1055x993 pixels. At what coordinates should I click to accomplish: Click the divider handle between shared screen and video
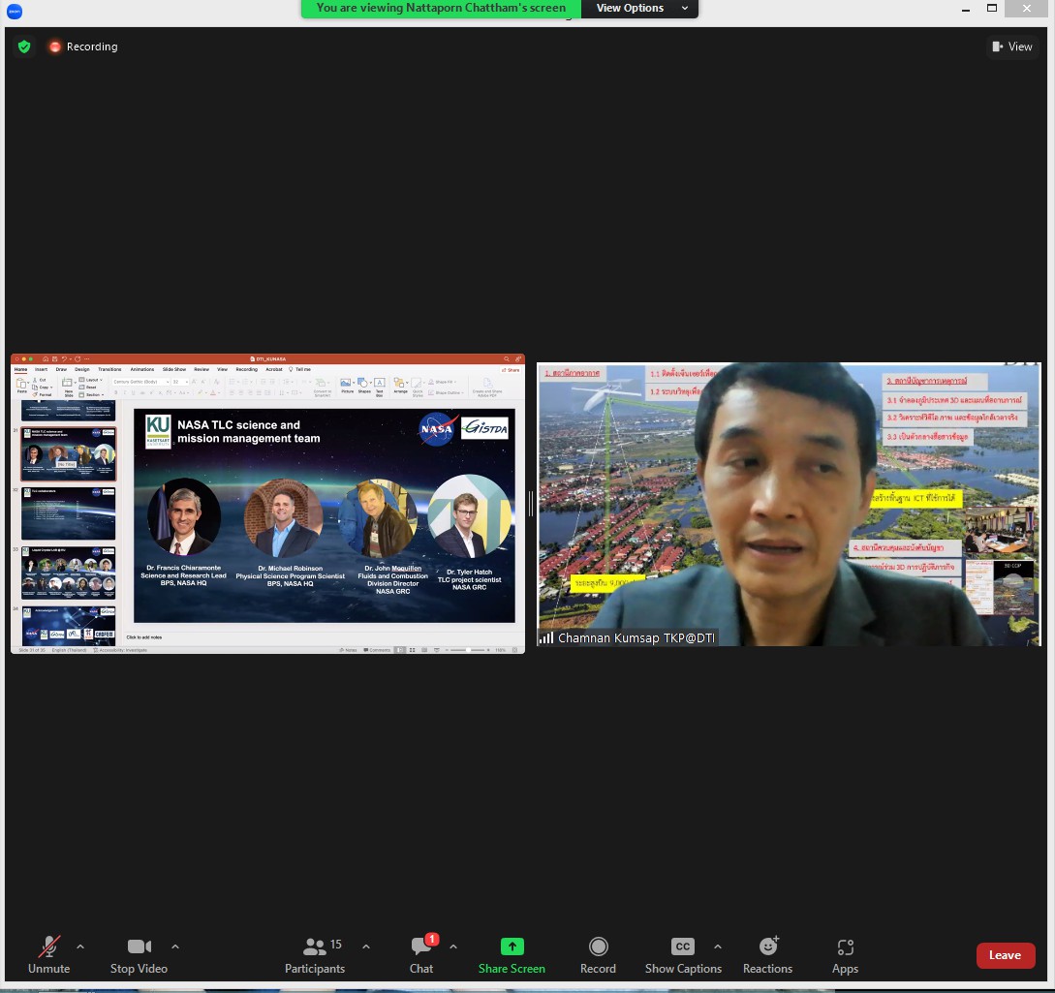click(x=531, y=504)
